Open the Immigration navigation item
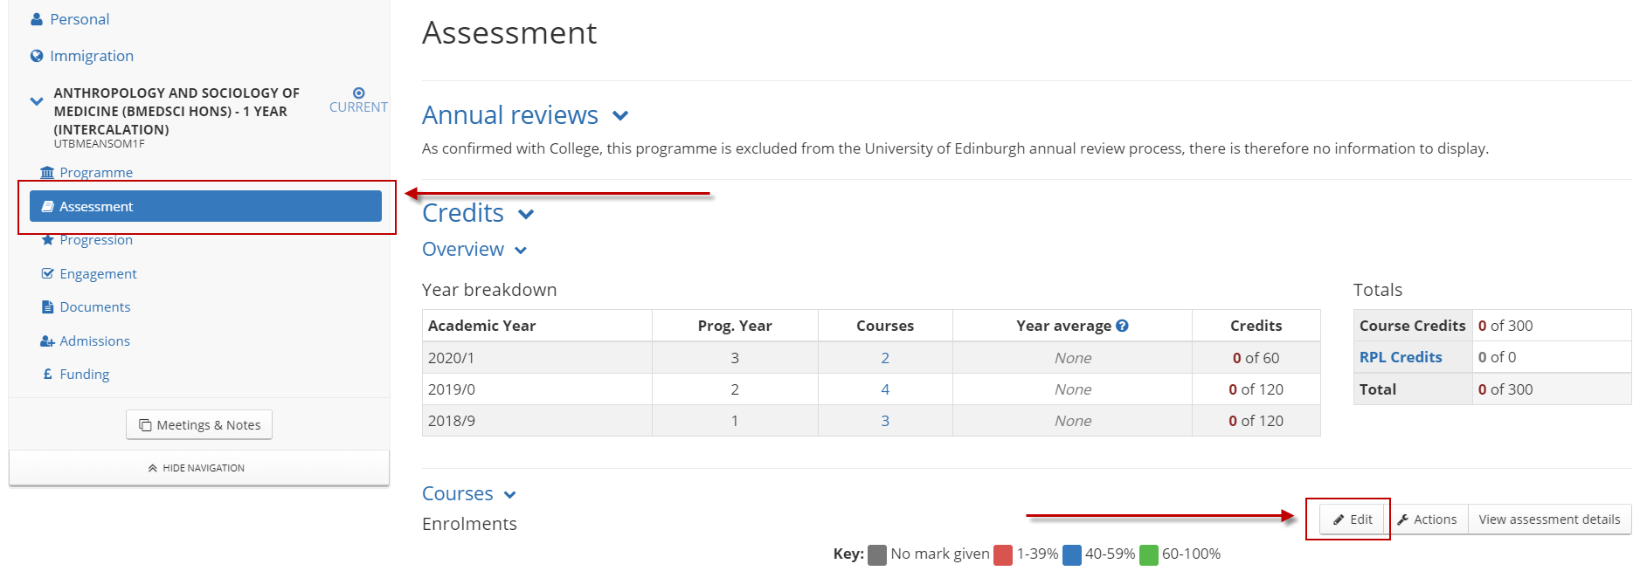Viewport: 1647px width, 571px height. pyautogui.click(x=92, y=56)
